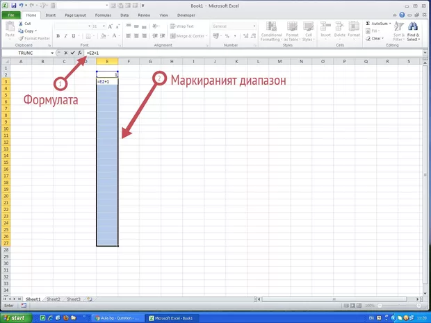Click the Clear button in Editing group
431x323 pixels.
[x=375, y=38]
